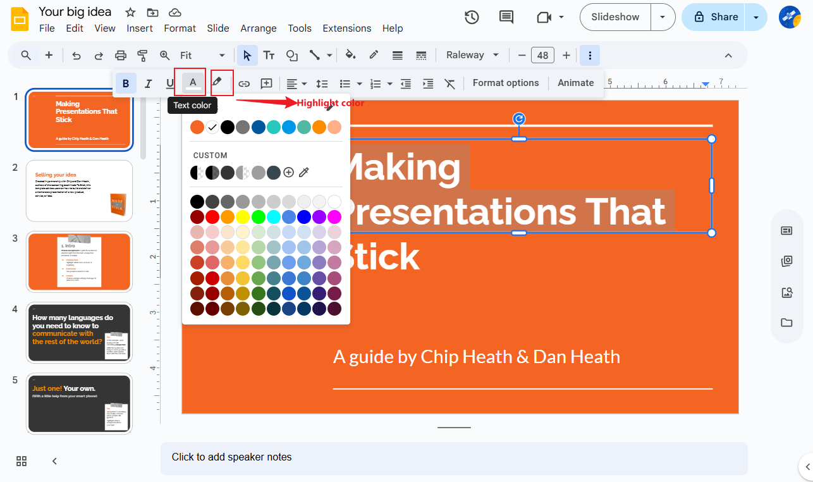Open version history via the clock icon
The width and height of the screenshot is (813, 482).
point(472,17)
